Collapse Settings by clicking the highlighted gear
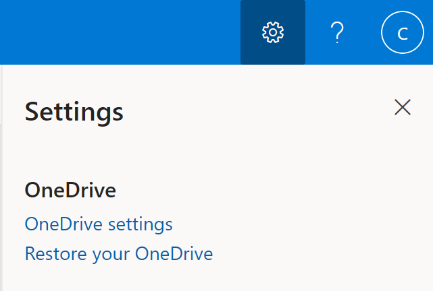433x291 pixels. (x=273, y=32)
